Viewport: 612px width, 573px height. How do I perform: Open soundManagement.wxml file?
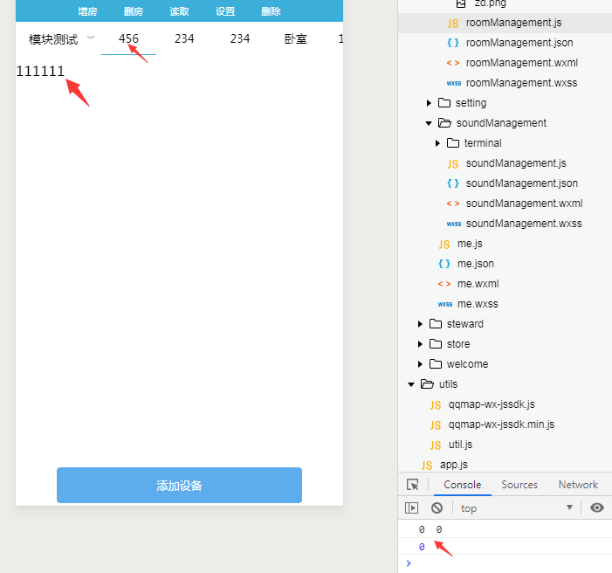tap(524, 204)
